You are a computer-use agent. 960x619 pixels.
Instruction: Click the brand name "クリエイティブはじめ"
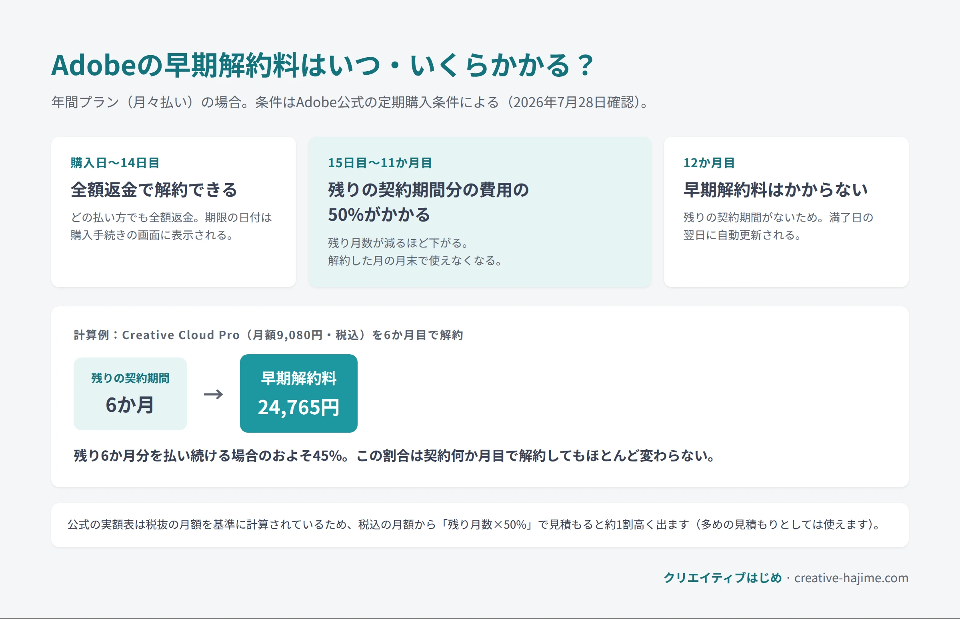(x=722, y=578)
